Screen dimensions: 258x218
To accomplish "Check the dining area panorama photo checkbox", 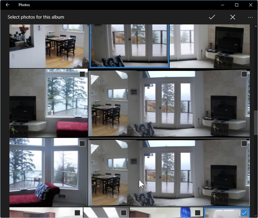I will pyautogui.click(x=244, y=74).
